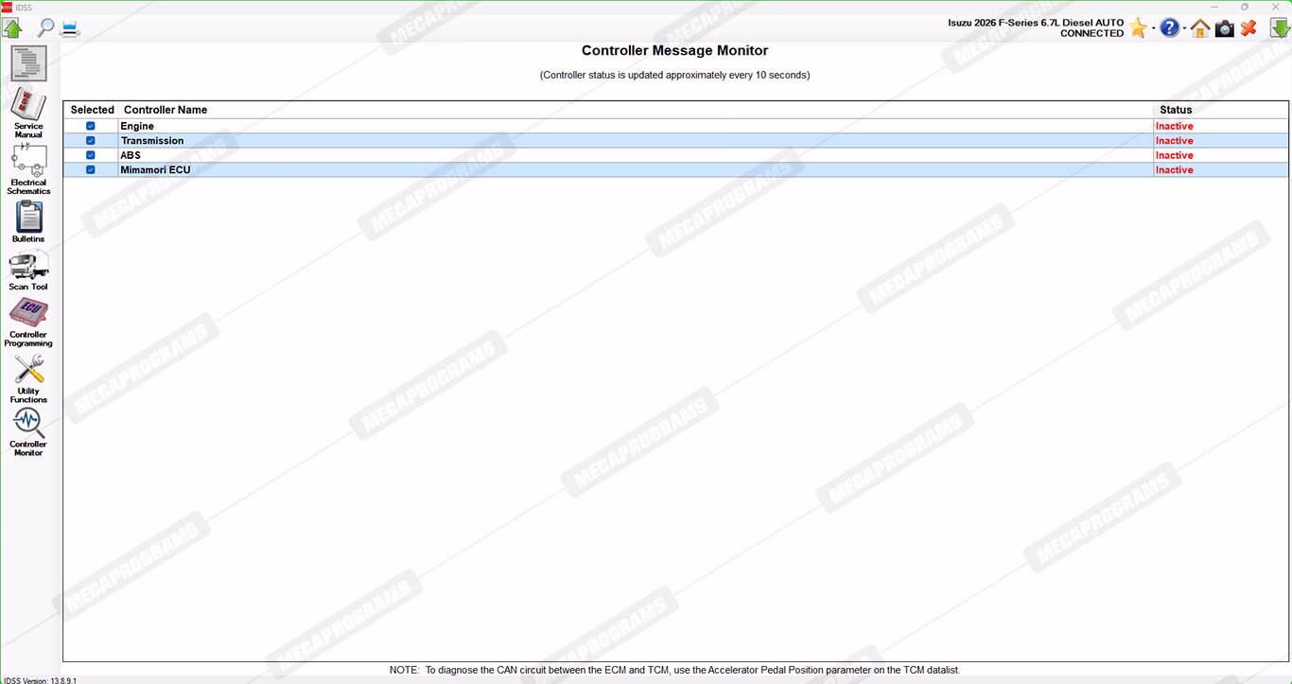The width and height of the screenshot is (1292, 684).
Task: Select the Mimamori ECU controller name
Action: pos(155,170)
